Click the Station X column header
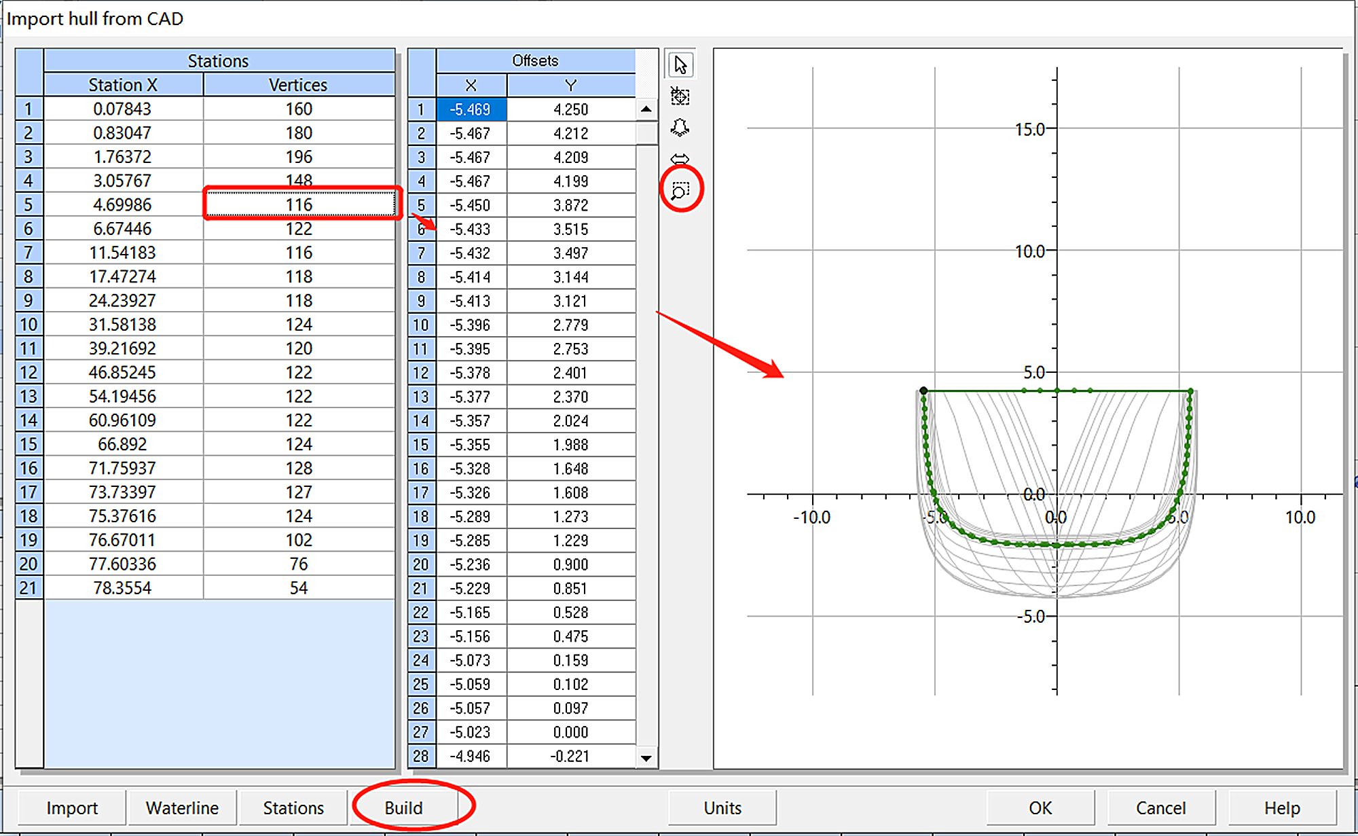 (x=123, y=84)
